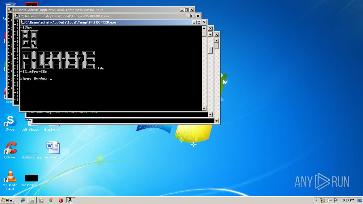Maximize the rearmost SMS BOMBER window

[x=187, y=10]
